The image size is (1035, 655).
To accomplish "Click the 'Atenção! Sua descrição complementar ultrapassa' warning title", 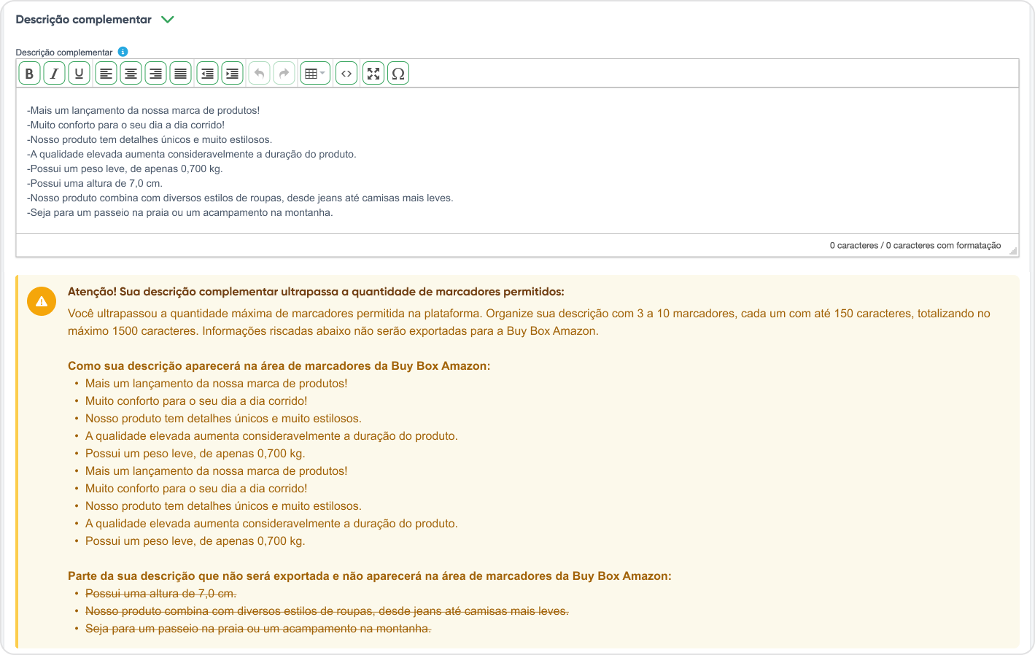I will click(x=316, y=292).
